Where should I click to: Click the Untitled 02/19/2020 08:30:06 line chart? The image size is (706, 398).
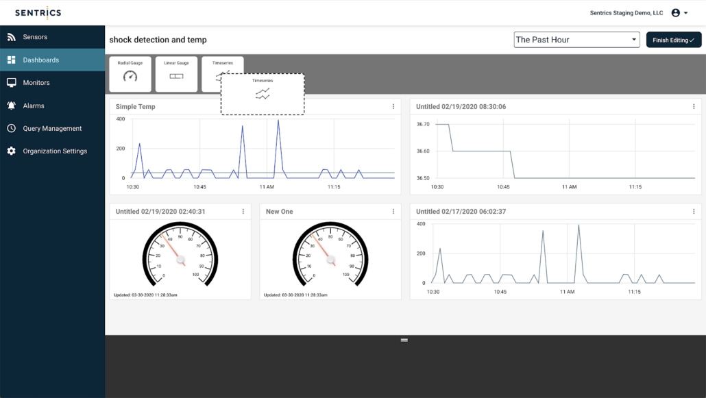click(x=556, y=153)
